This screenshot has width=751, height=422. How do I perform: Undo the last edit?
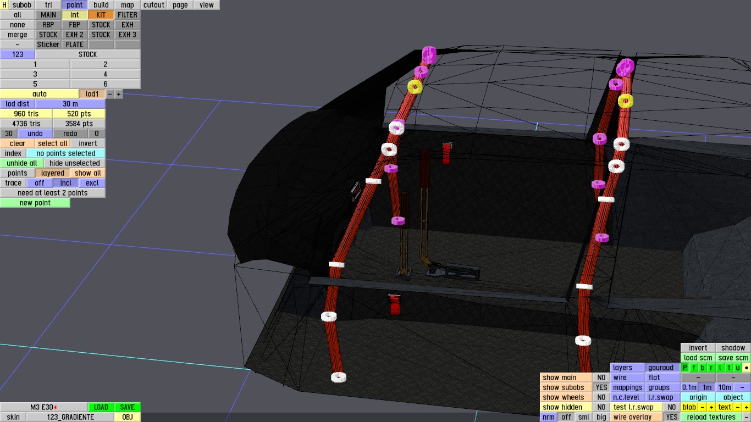coord(35,134)
